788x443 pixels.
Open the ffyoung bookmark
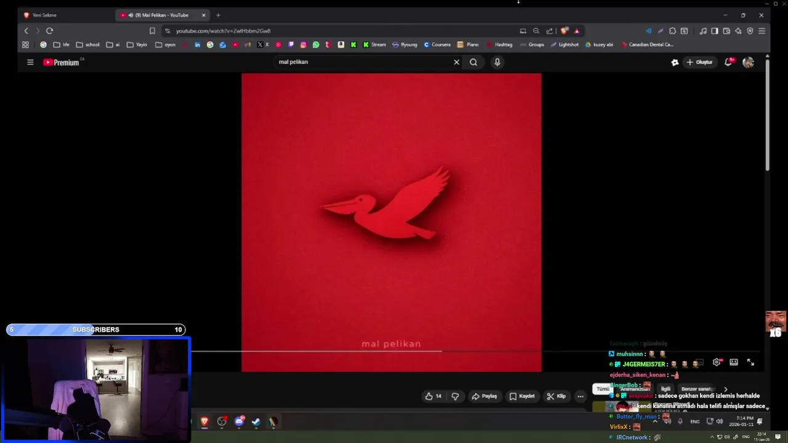pos(405,44)
